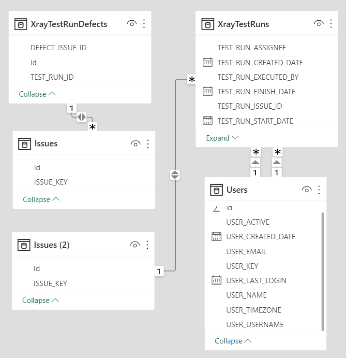The image size is (346, 358).
Task: Select the DEFECT_ISSUE_ID field
Action: [x=58, y=48]
